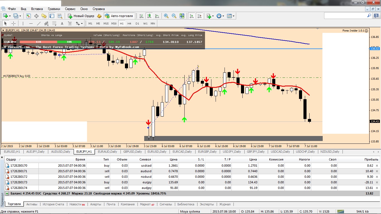Screen dimensions: 381x214
Task: Switch chart to line chart type
Action: click(157, 16)
